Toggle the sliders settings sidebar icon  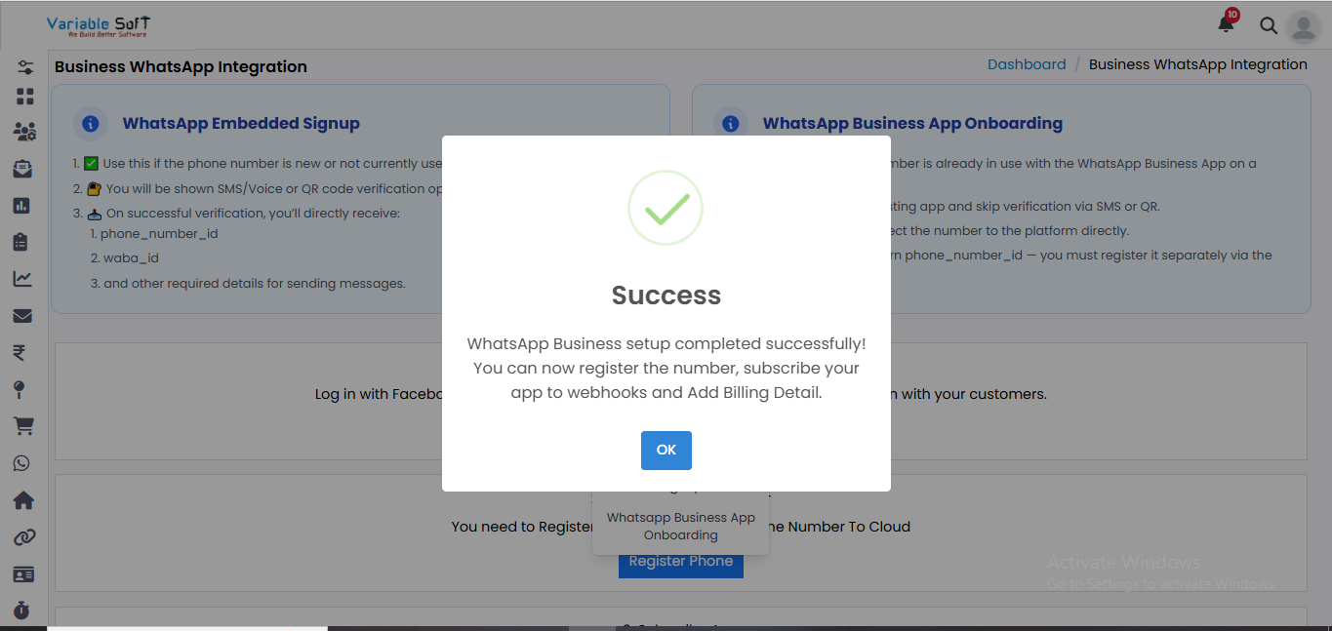tap(24, 67)
